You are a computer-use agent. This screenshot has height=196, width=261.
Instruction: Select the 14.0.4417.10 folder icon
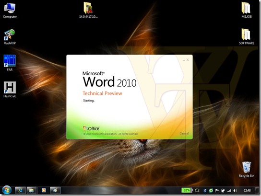pyautogui.click(x=88, y=10)
